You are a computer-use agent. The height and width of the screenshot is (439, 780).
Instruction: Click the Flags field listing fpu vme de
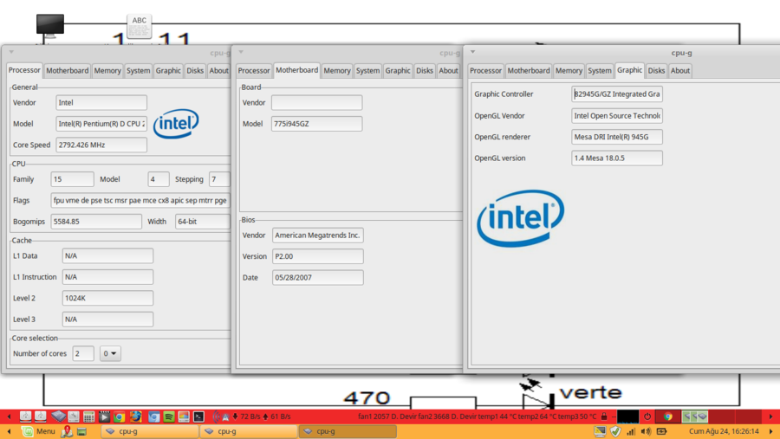(x=140, y=200)
